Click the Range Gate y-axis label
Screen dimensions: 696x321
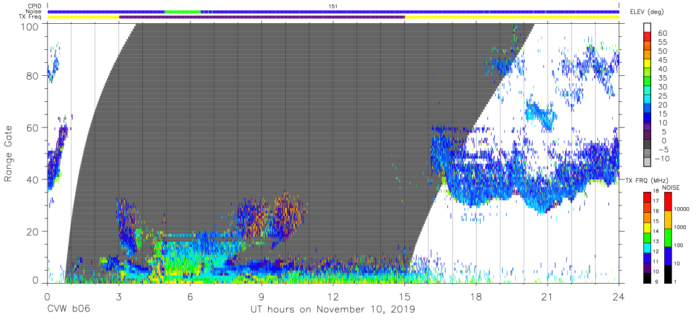(9, 154)
